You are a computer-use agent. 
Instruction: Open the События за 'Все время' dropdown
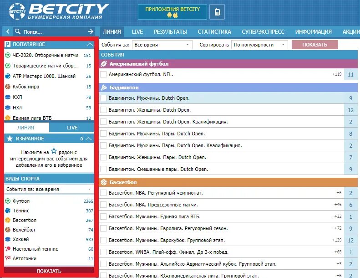point(162,45)
